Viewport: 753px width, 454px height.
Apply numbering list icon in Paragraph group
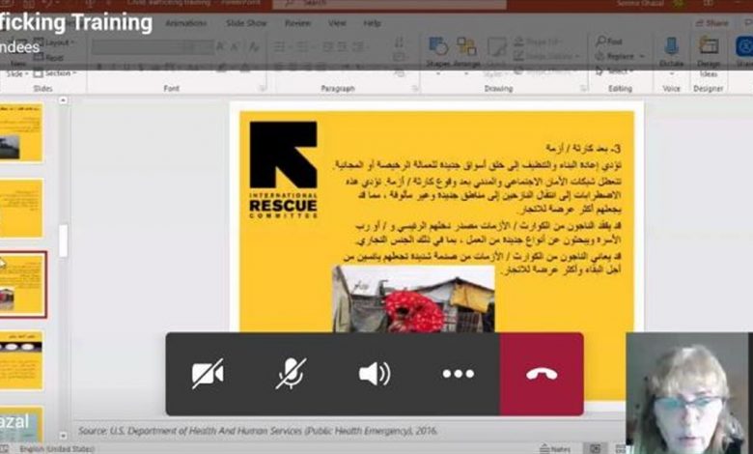pos(302,46)
